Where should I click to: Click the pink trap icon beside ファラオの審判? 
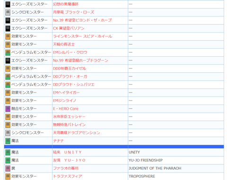[x=8, y=169]
